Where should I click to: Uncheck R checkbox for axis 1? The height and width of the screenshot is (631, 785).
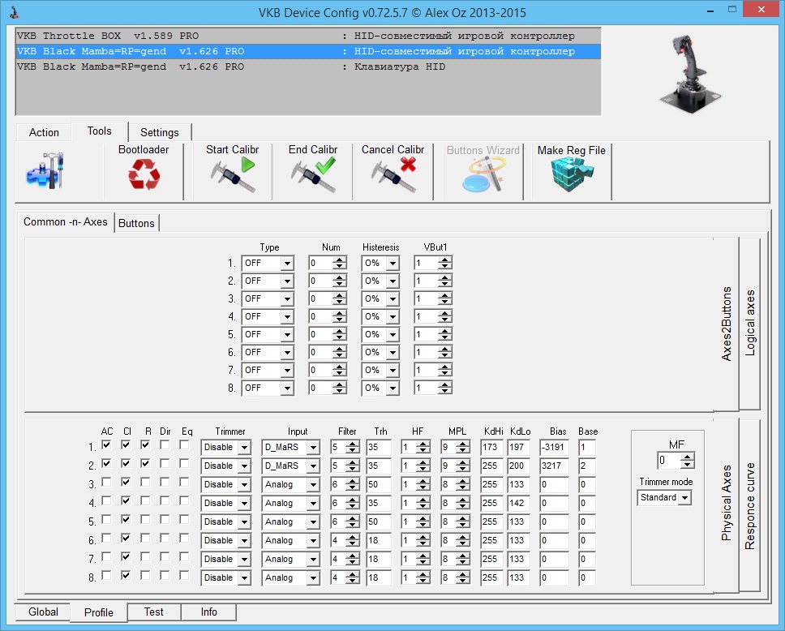(x=145, y=444)
